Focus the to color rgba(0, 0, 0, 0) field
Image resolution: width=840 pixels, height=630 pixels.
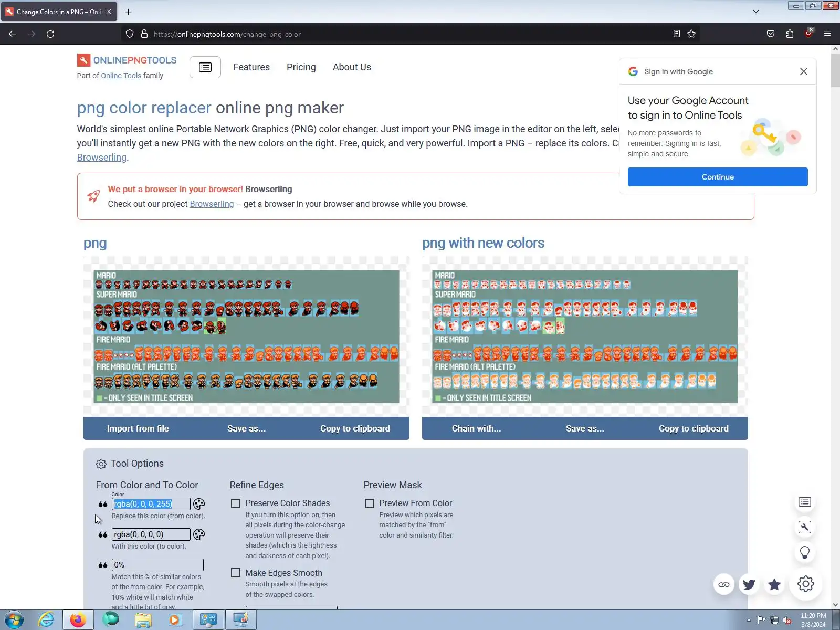[x=151, y=534]
